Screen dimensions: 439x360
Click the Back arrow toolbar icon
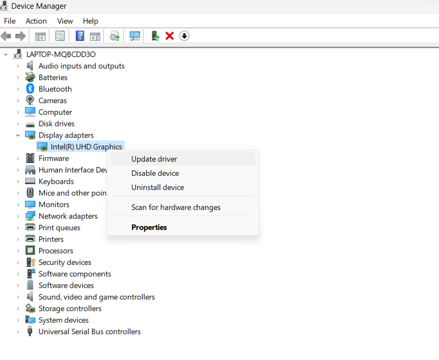[6, 36]
